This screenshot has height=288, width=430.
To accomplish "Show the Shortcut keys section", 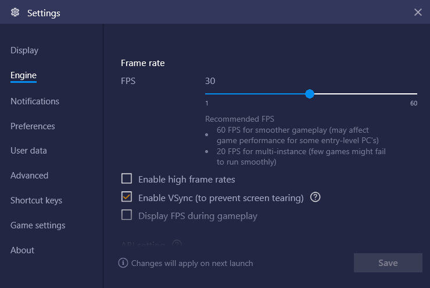I will click(x=36, y=200).
